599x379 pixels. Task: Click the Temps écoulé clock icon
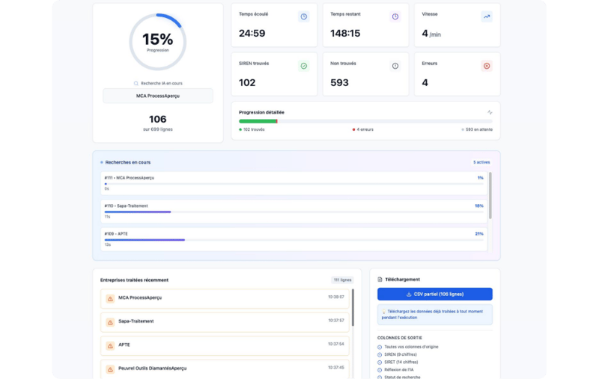[x=303, y=16]
